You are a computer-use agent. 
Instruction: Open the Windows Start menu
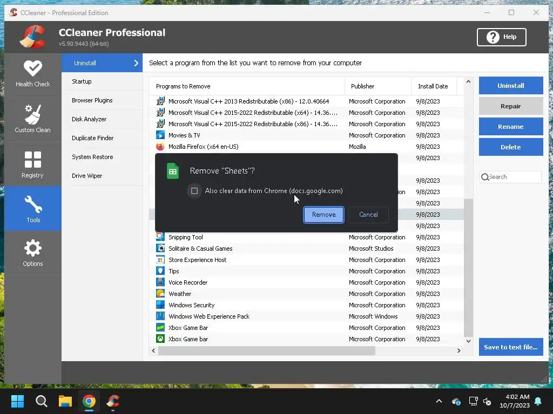coord(17,401)
